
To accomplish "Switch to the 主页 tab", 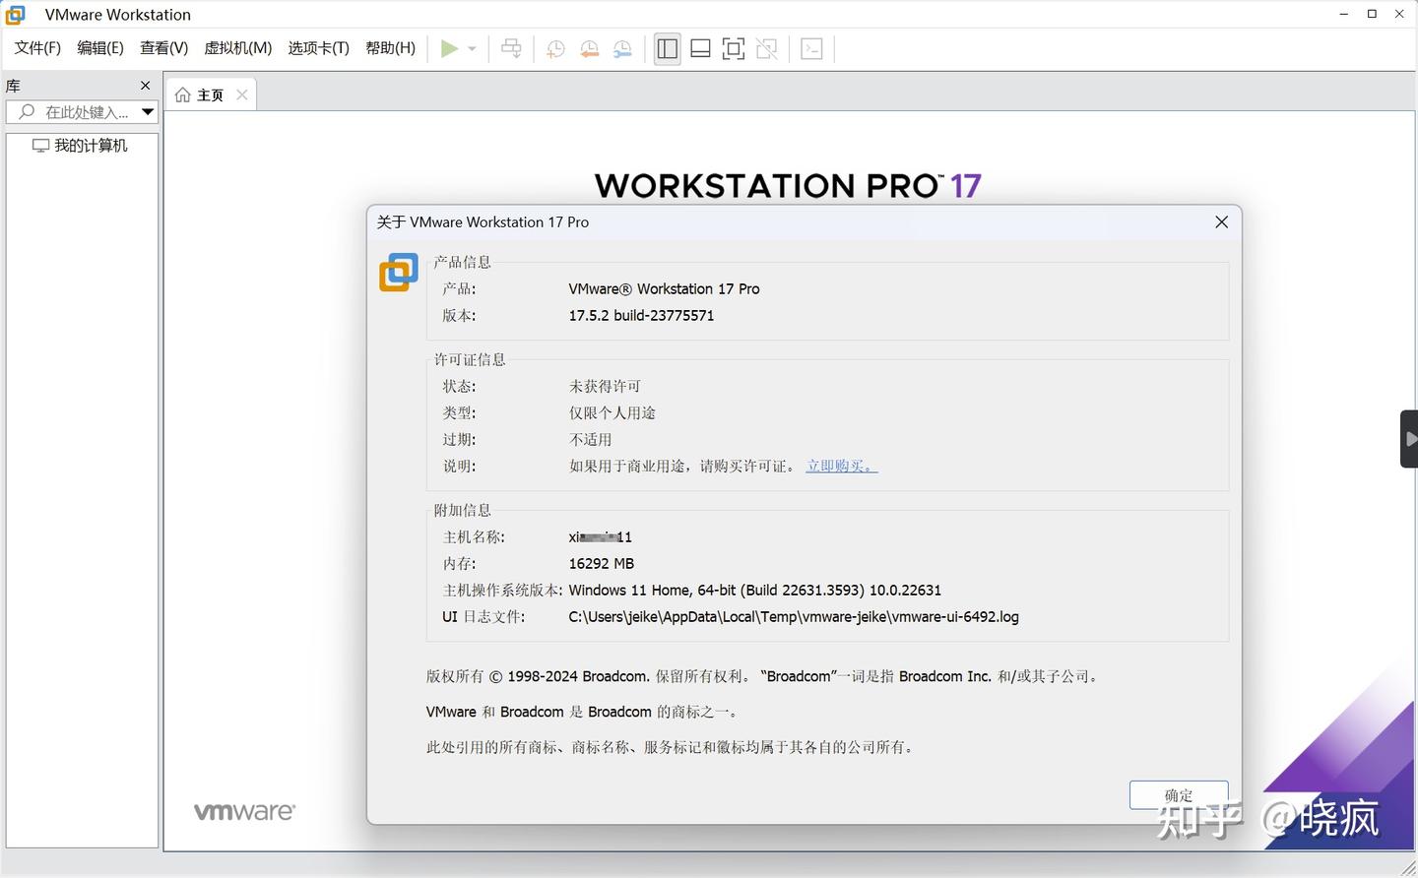I will click(210, 94).
